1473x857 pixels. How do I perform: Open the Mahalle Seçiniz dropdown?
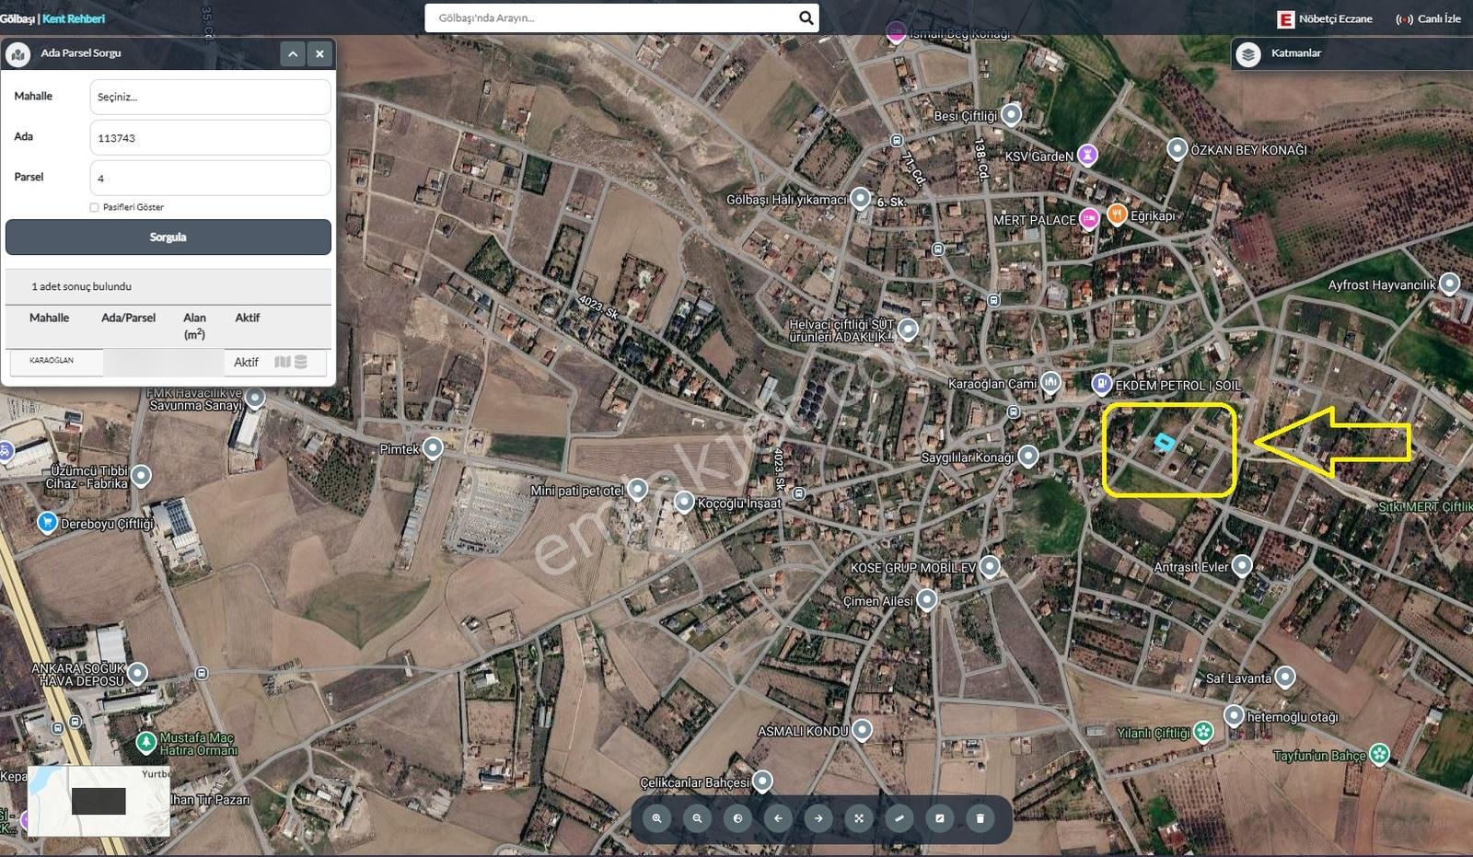210,97
